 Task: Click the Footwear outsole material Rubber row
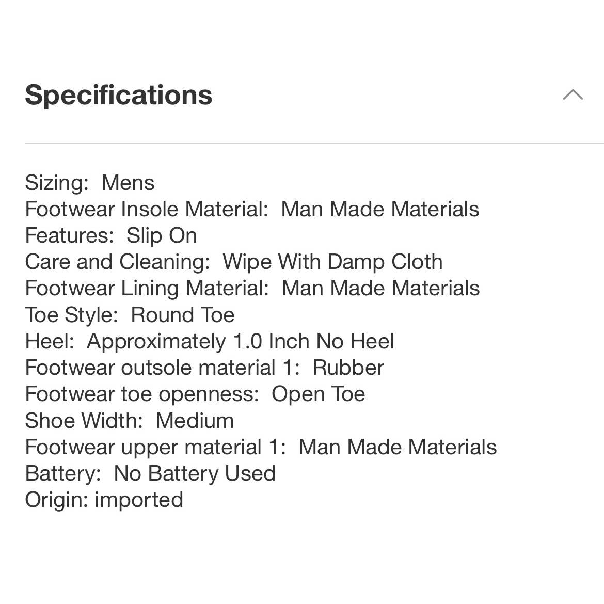tap(204, 368)
